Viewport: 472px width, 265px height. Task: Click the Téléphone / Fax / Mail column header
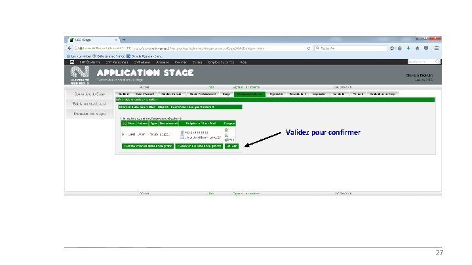click(201, 124)
